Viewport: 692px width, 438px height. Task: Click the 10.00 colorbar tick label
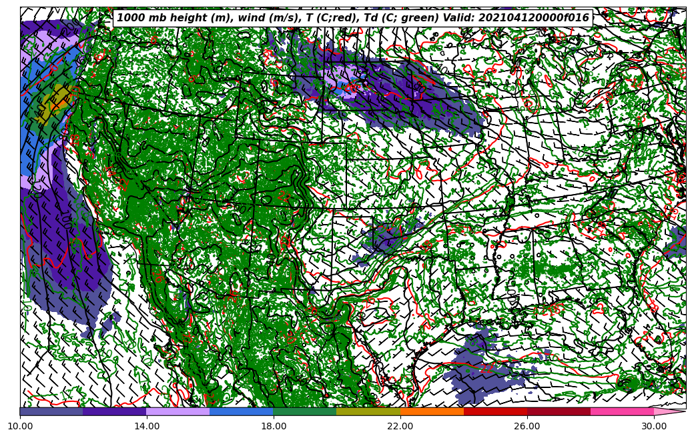[20, 425]
